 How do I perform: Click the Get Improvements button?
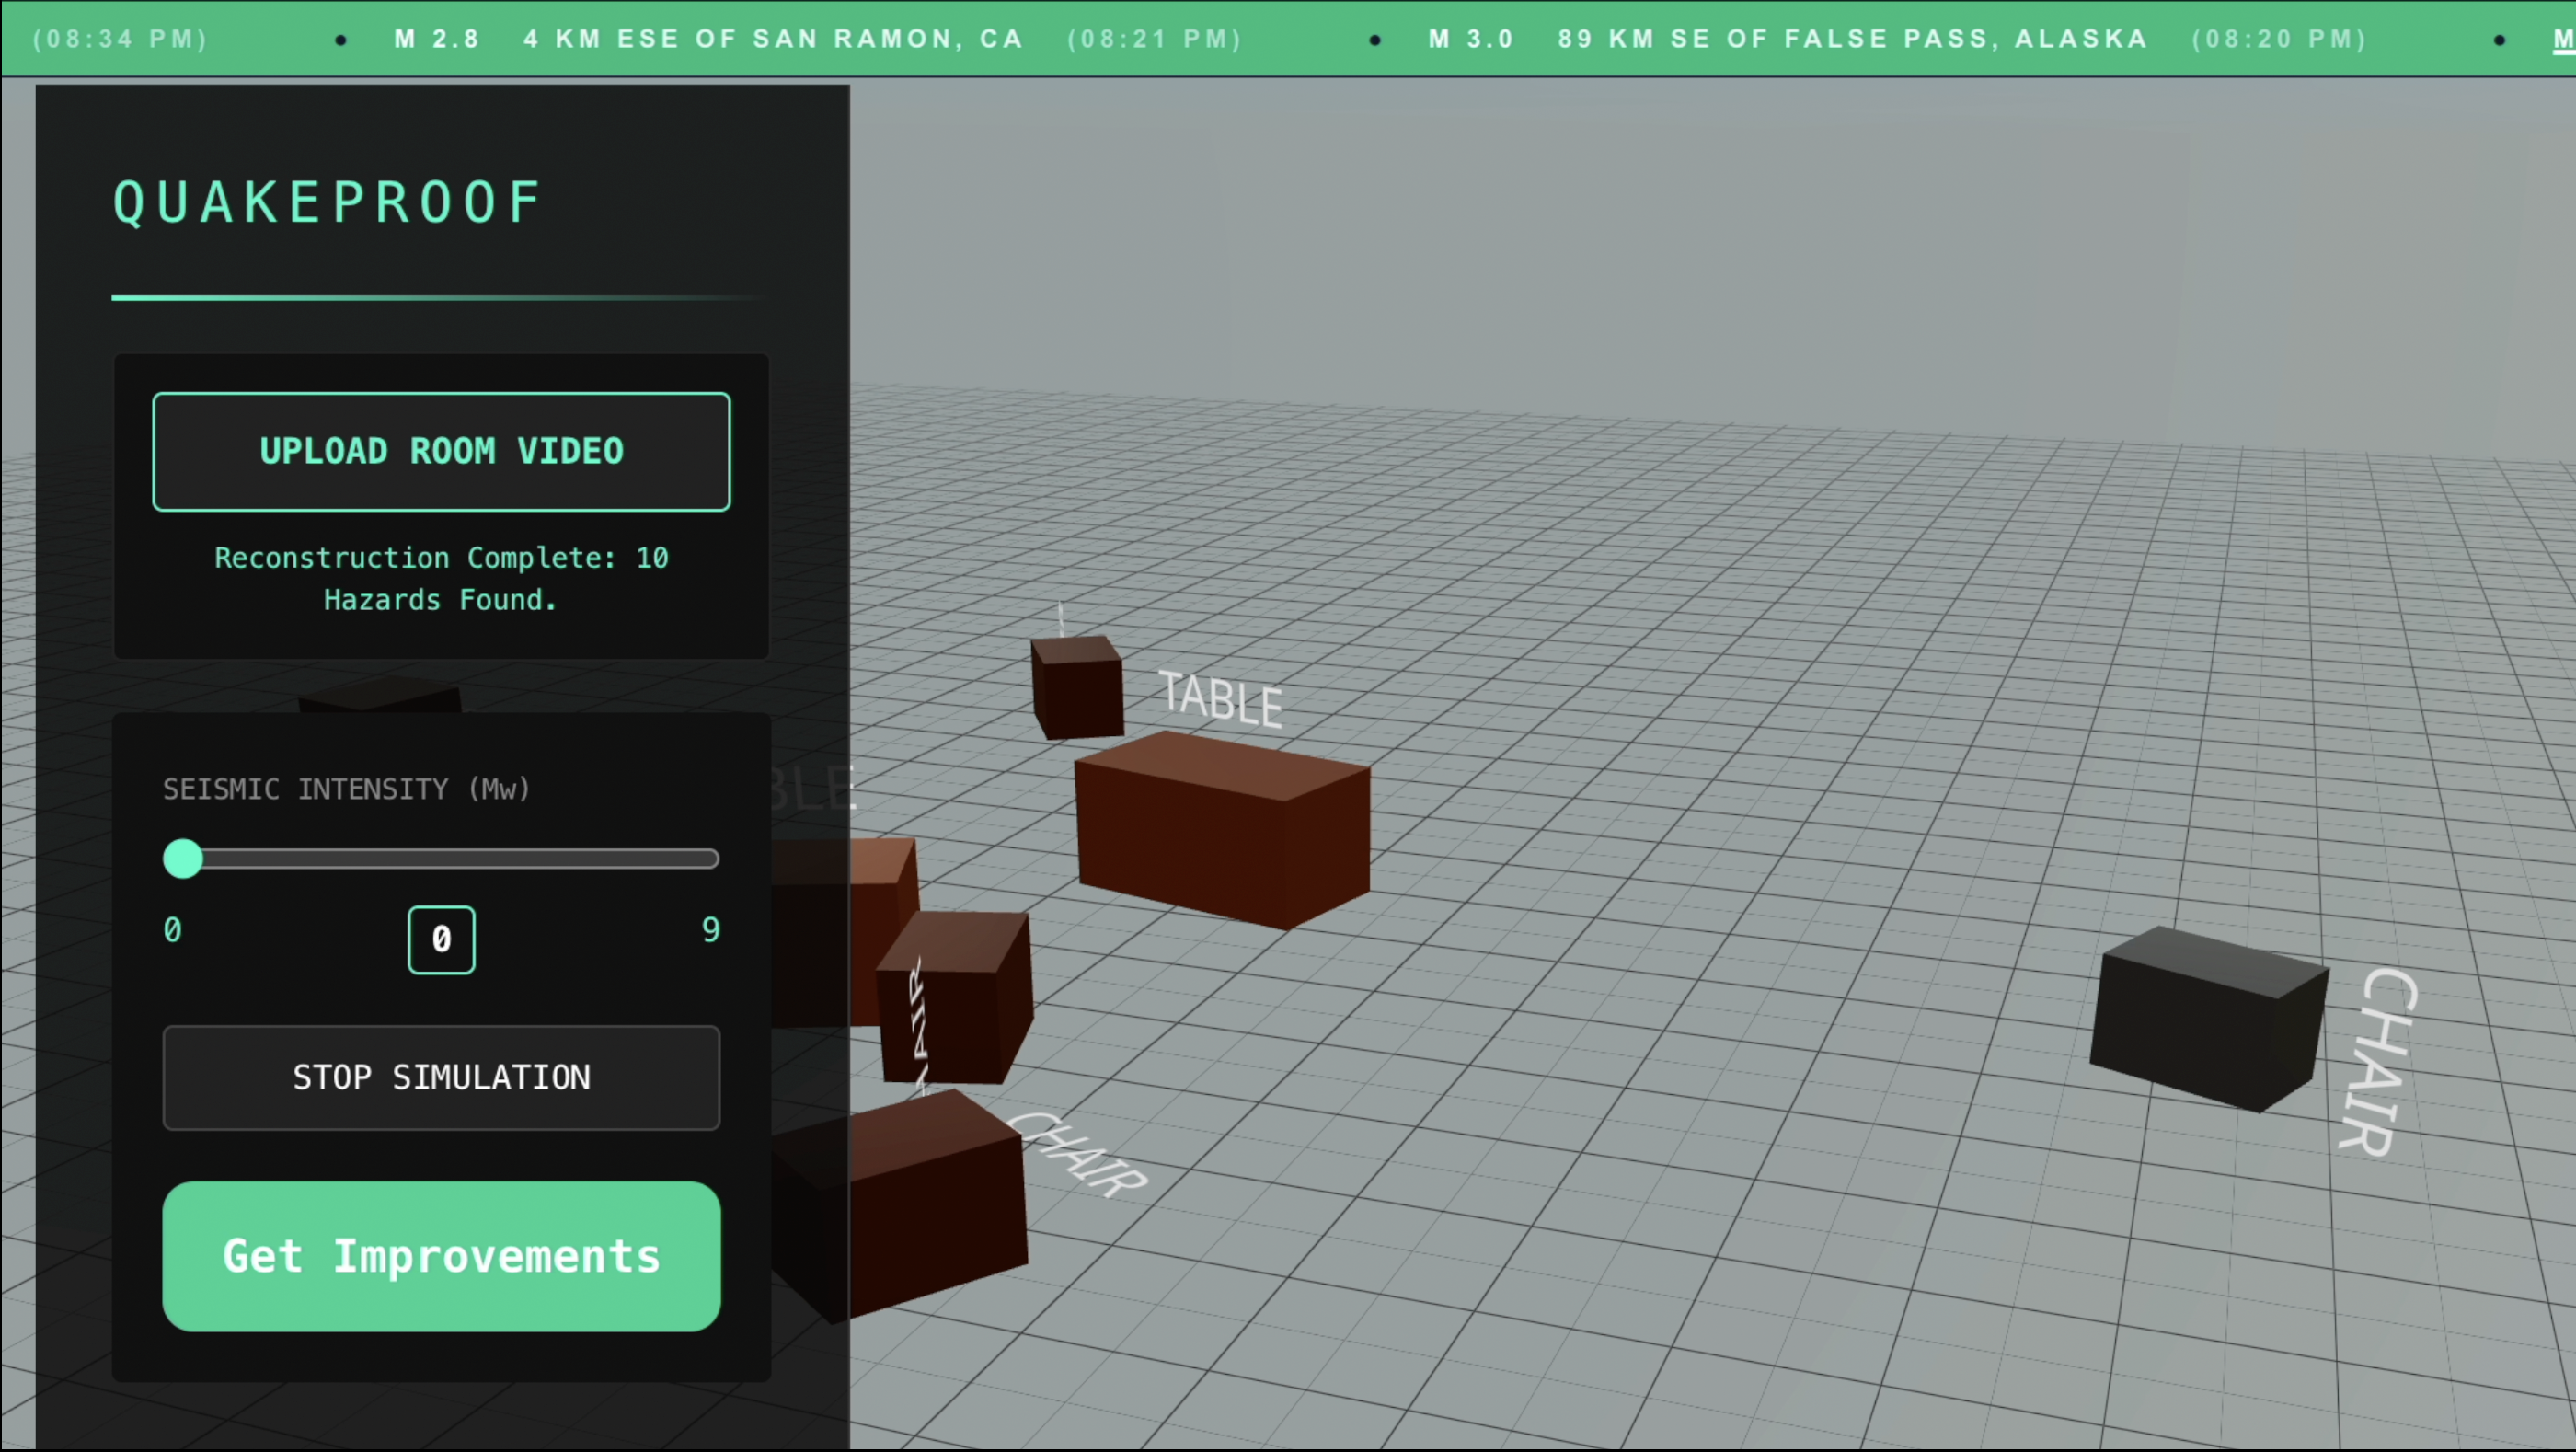pyautogui.click(x=441, y=1256)
